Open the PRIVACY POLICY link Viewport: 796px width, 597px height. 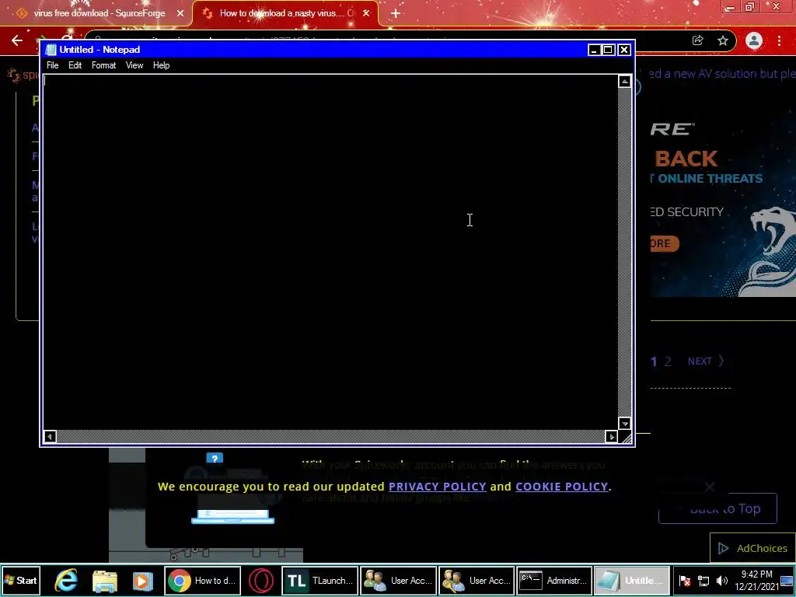tap(437, 487)
